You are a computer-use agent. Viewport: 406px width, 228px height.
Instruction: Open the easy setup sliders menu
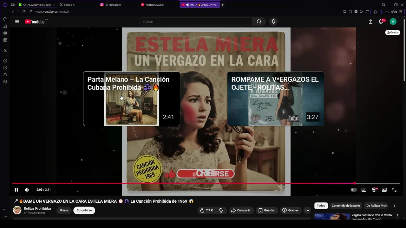tap(401, 12)
